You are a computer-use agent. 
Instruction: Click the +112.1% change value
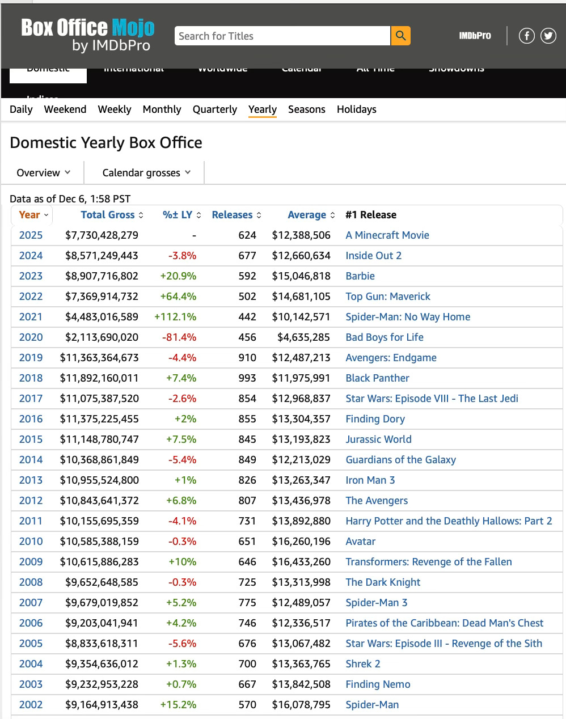pyautogui.click(x=175, y=317)
